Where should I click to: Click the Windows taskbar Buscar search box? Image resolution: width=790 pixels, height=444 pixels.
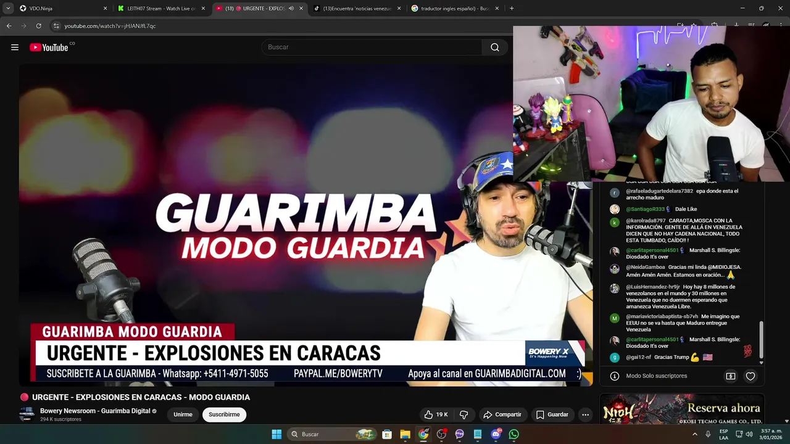point(331,434)
